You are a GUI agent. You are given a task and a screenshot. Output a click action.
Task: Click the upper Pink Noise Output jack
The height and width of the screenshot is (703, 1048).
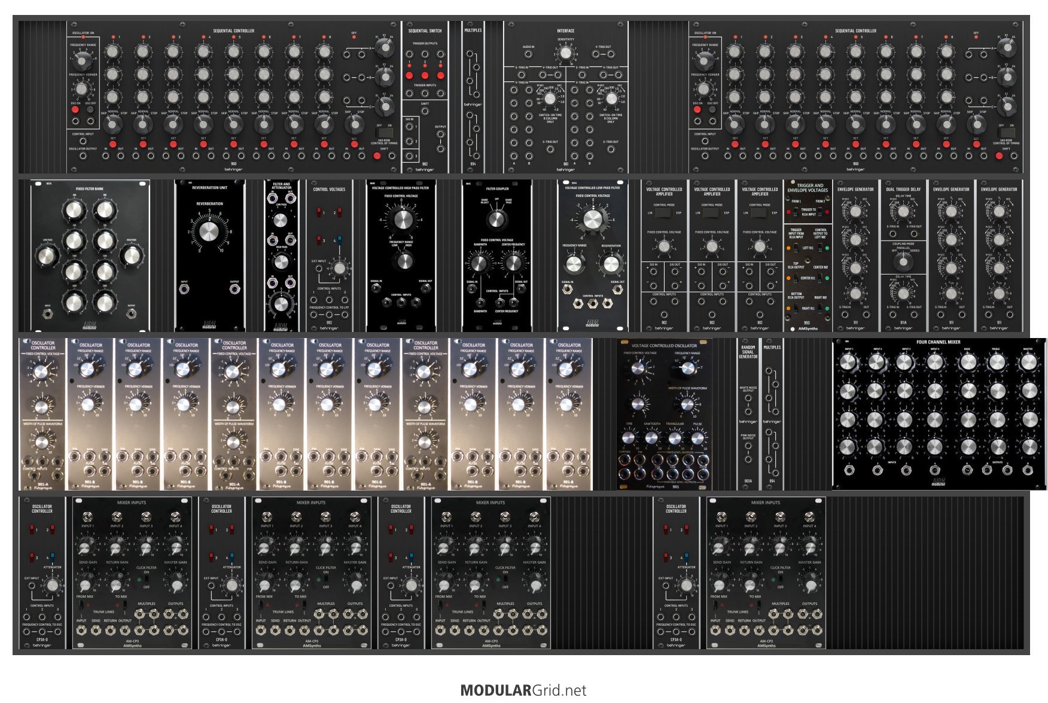748,446
